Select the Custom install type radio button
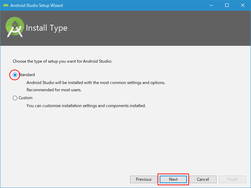251x188 pixels. coord(15,98)
